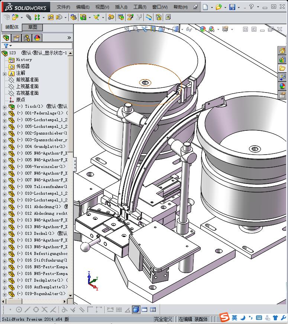Click the Show Hidden Components icon
This screenshot has width=288, height=324.
73,17
